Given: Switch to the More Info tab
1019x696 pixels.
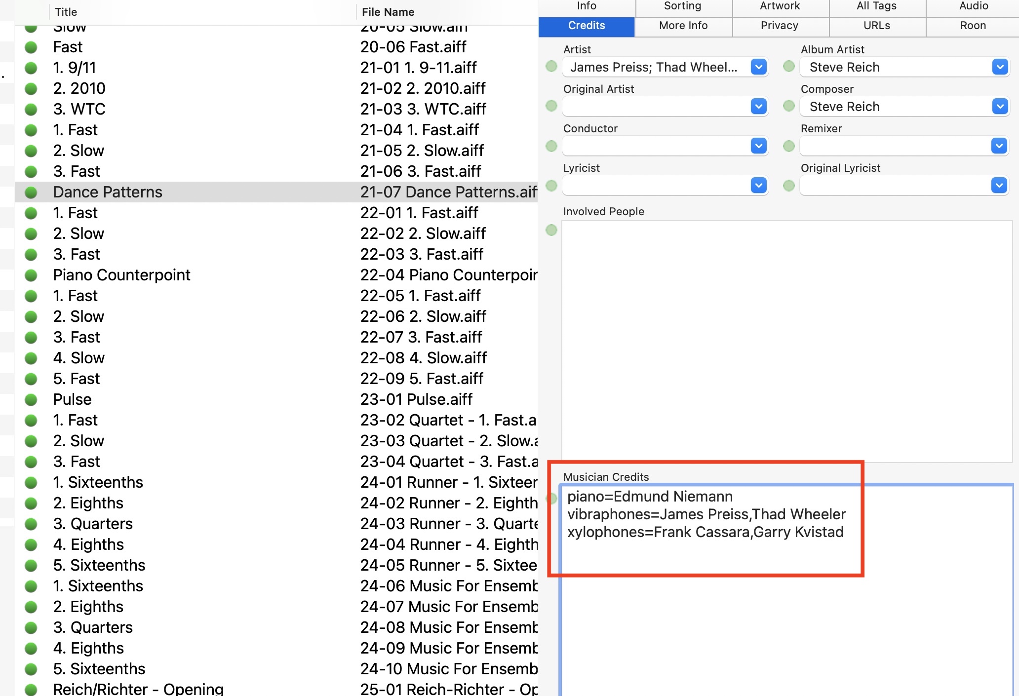Looking at the screenshot, I should tap(683, 26).
